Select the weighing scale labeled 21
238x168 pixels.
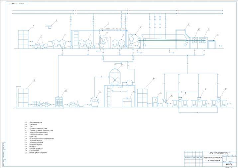coord(95,102)
